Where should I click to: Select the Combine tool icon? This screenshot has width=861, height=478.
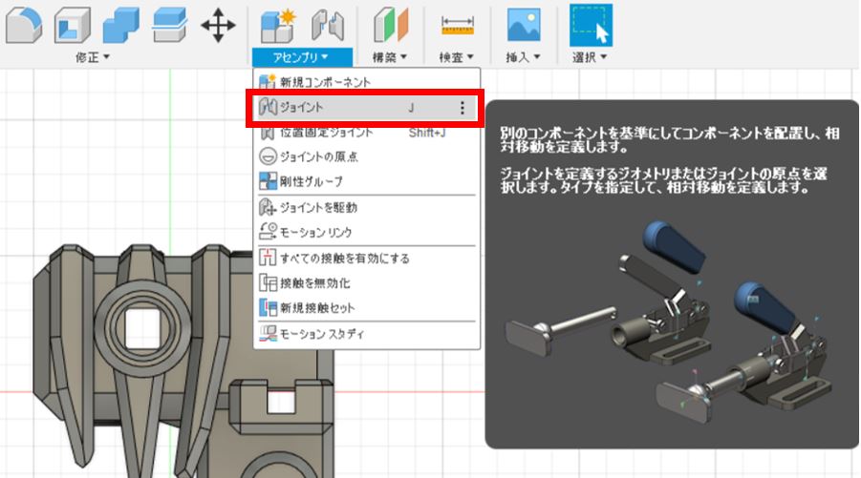[120, 25]
